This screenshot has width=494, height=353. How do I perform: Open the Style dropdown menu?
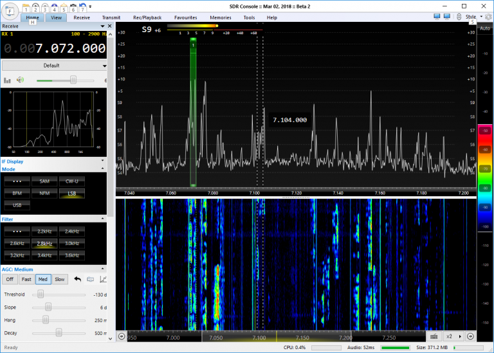471,17
